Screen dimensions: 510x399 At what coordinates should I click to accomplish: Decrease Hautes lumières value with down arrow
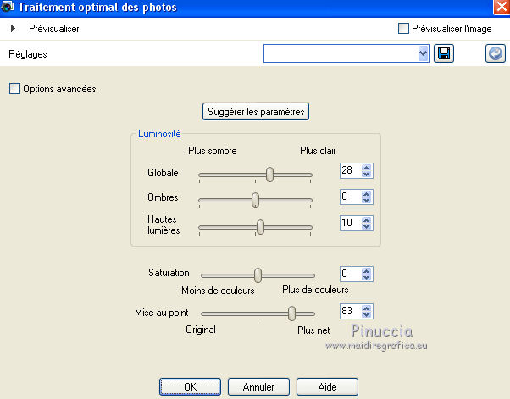pyautogui.click(x=366, y=227)
